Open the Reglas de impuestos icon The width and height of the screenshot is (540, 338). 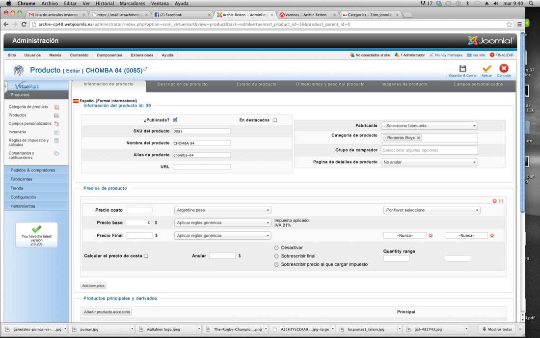click(x=56, y=141)
